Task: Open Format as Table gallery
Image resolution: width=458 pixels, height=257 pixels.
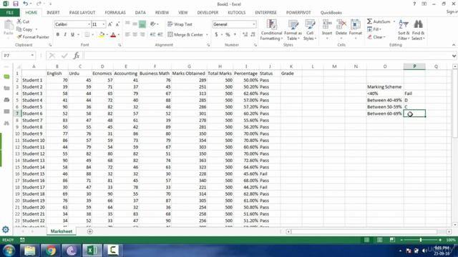Action: coord(293,30)
